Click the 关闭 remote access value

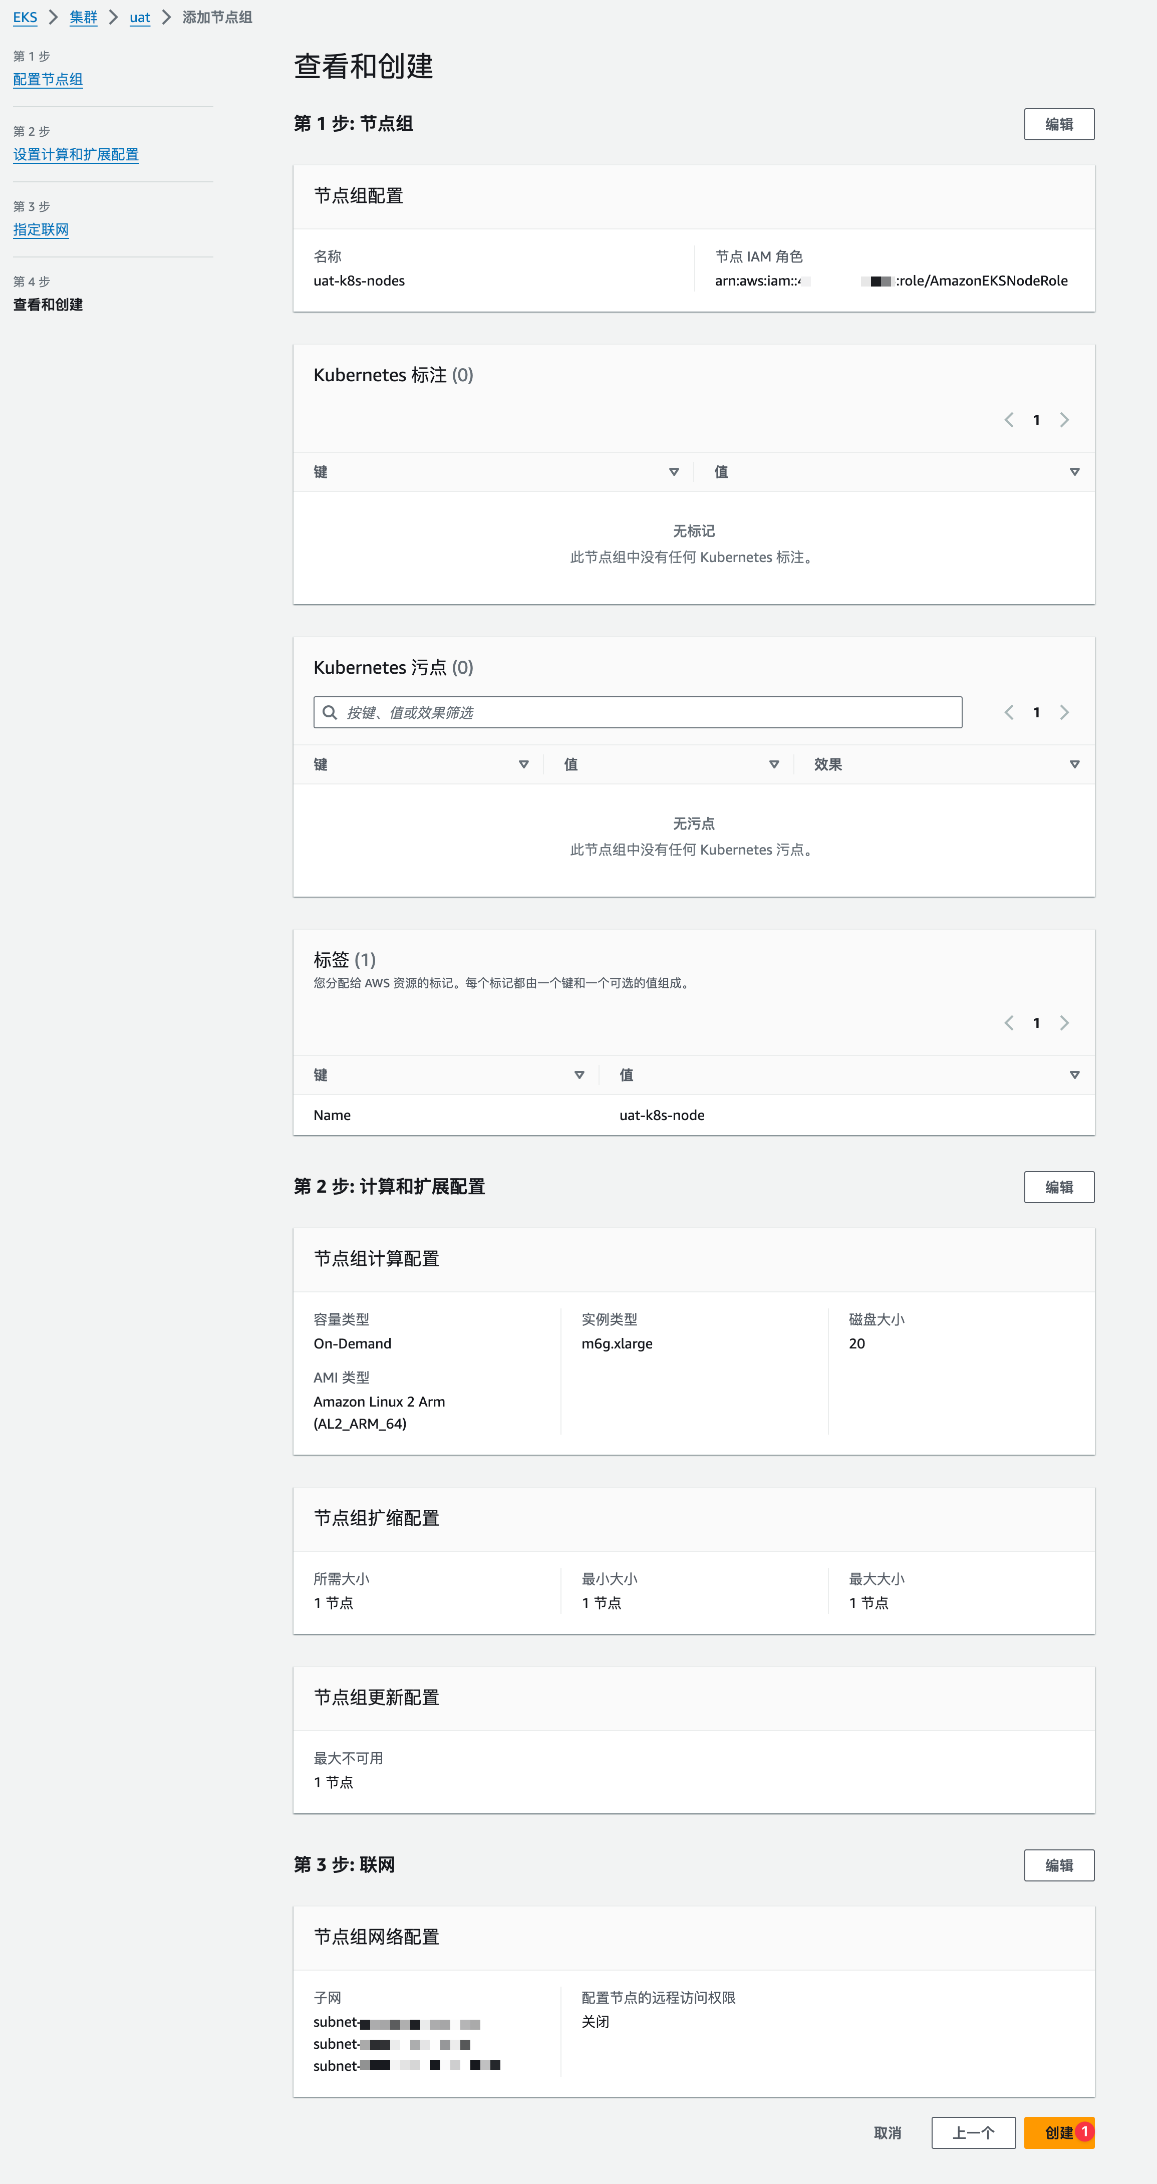tap(595, 2022)
